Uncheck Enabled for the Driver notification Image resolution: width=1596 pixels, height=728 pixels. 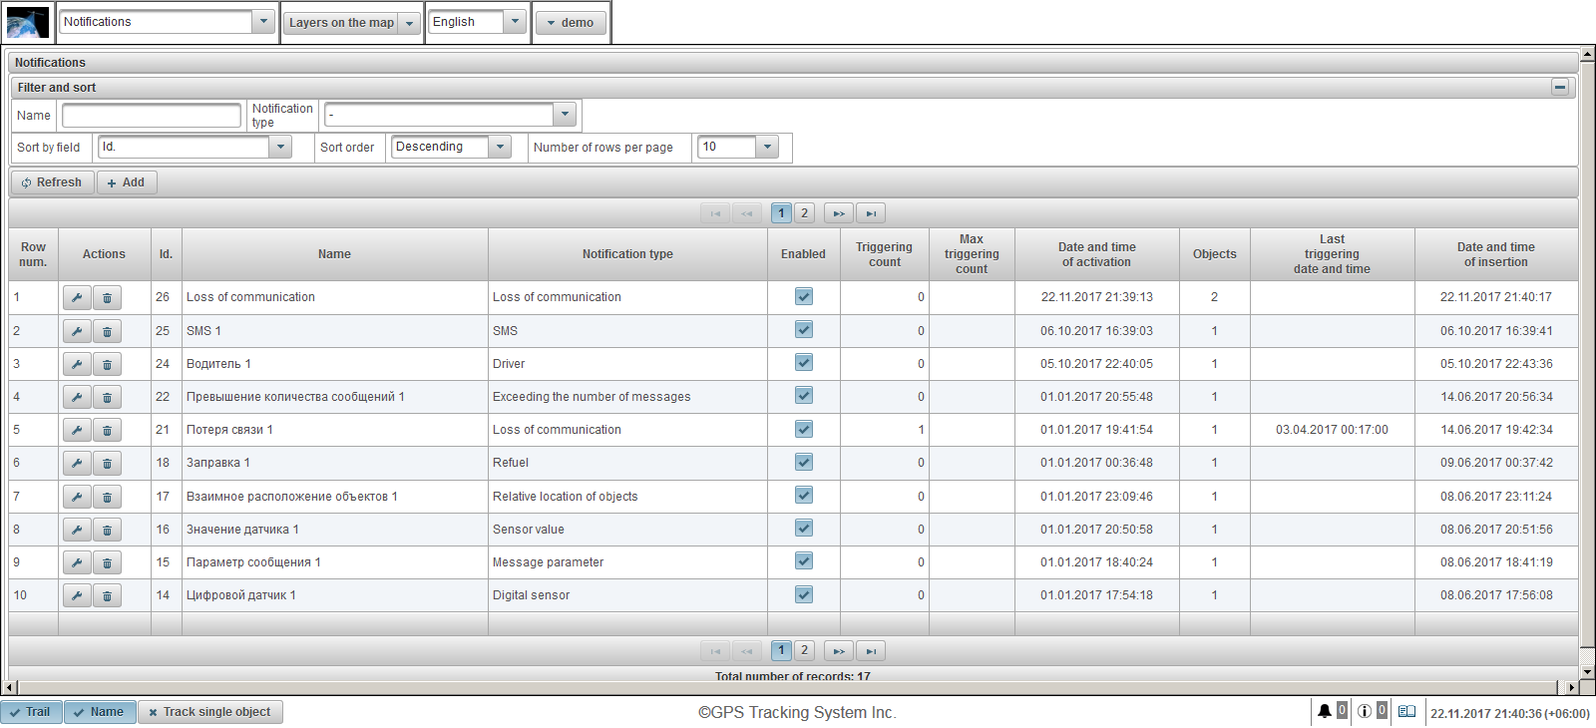(803, 363)
